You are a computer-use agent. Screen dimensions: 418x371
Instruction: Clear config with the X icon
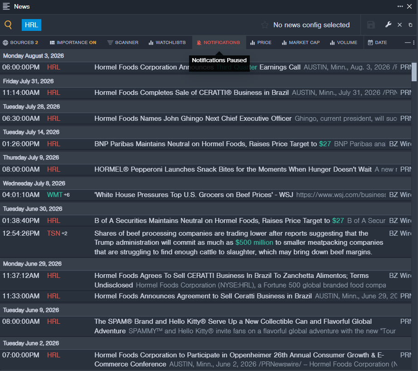pyautogui.click(x=399, y=25)
